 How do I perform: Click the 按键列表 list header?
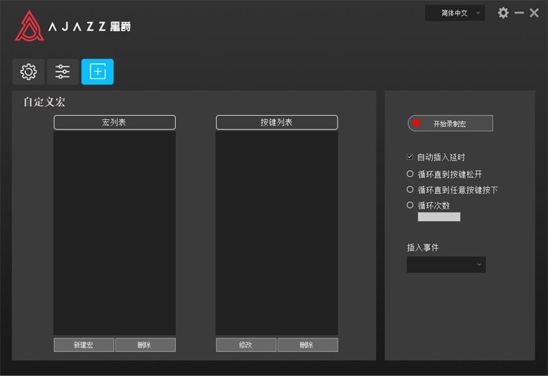pyautogui.click(x=276, y=122)
